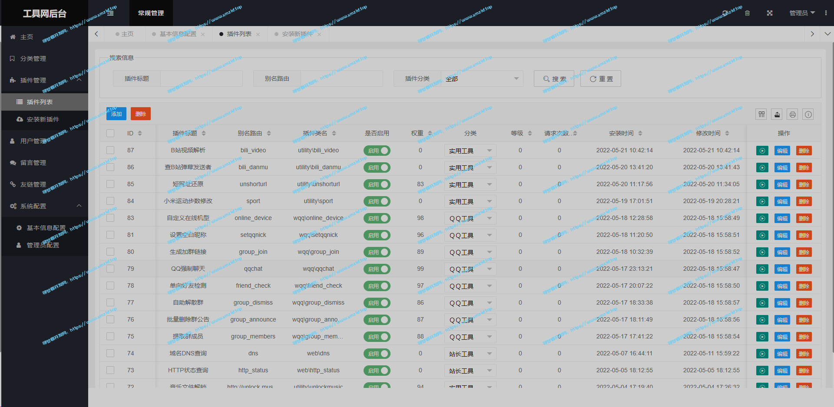Screen dimensions: 834x407
Task: Open 分类管理 in the sidebar
Action: click(x=44, y=59)
